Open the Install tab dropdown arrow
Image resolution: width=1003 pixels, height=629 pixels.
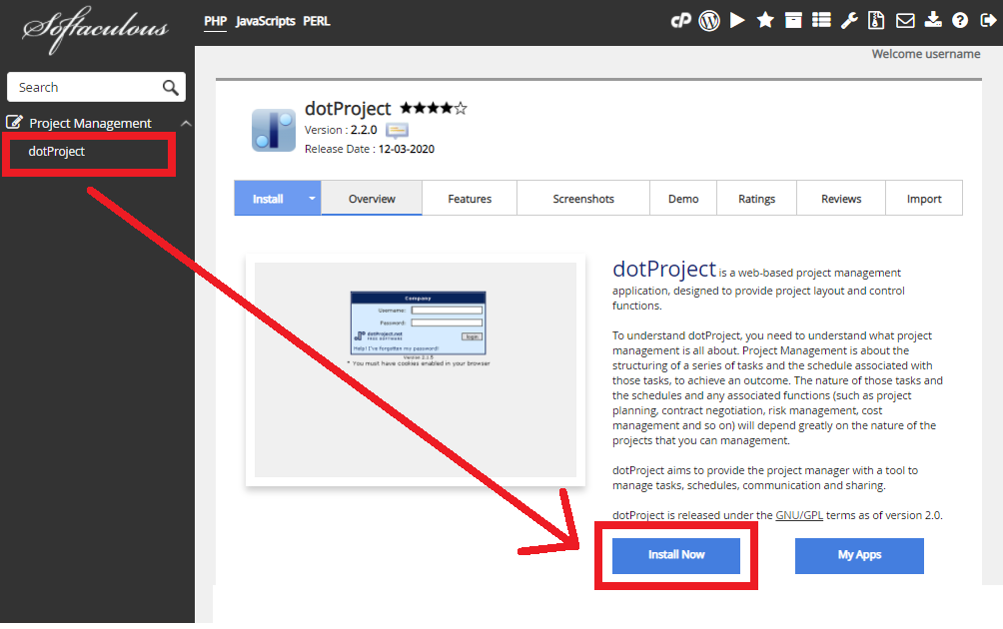312,199
